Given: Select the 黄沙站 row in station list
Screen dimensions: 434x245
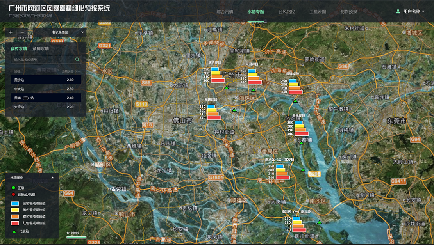Looking at the screenshot, I should pyautogui.click(x=46, y=80).
